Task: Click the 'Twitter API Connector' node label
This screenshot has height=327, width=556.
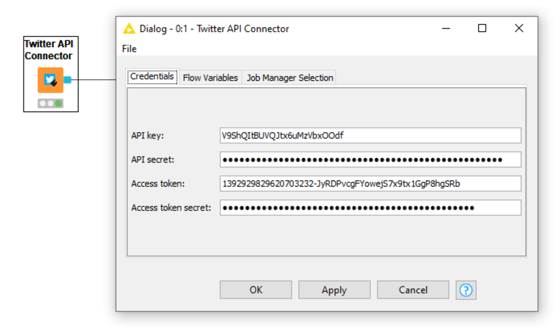Action: pos(49,50)
